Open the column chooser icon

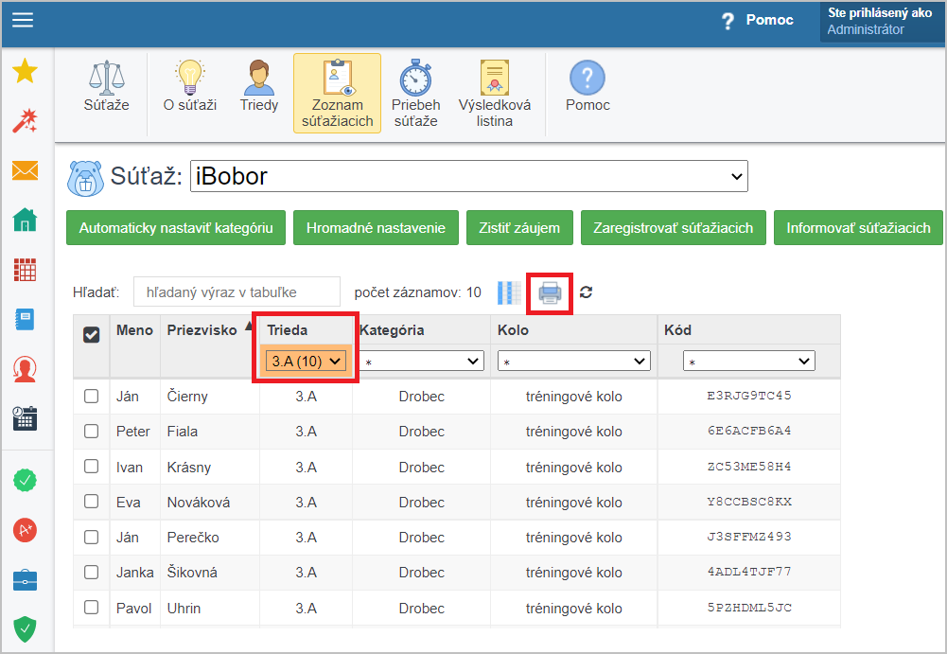(509, 292)
